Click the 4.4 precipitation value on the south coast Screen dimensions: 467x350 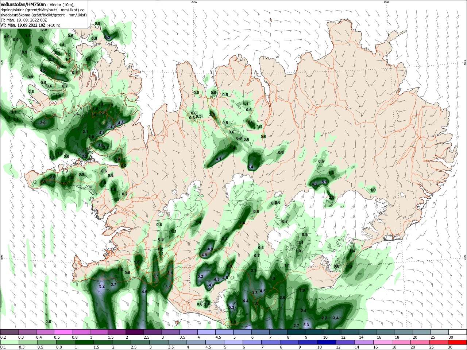pyautogui.click(x=246, y=301)
